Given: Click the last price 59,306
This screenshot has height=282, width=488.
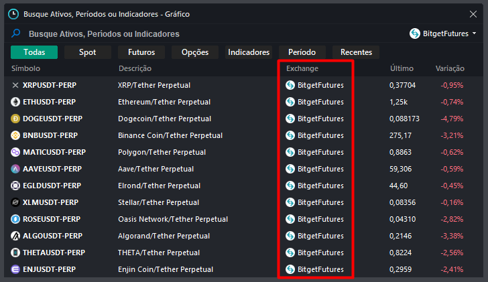Looking at the screenshot, I should pyautogui.click(x=401, y=169).
